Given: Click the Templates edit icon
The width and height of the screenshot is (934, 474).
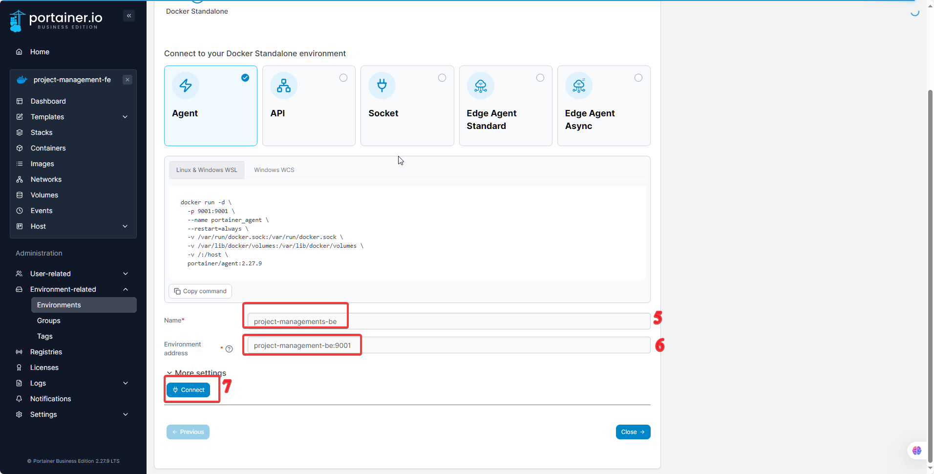Looking at the screenshot, I should point(20,117).
